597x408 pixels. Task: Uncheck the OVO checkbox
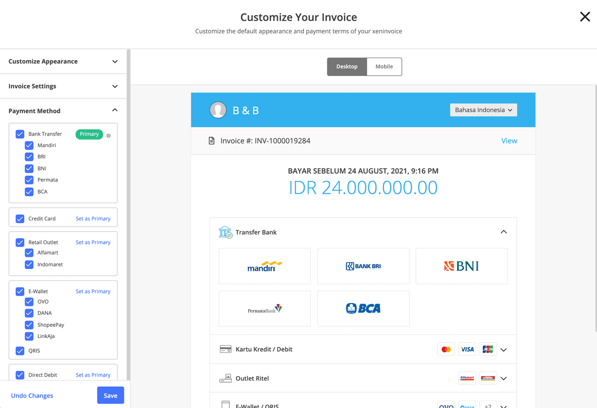pyautogui.click(x=29, y=302)
